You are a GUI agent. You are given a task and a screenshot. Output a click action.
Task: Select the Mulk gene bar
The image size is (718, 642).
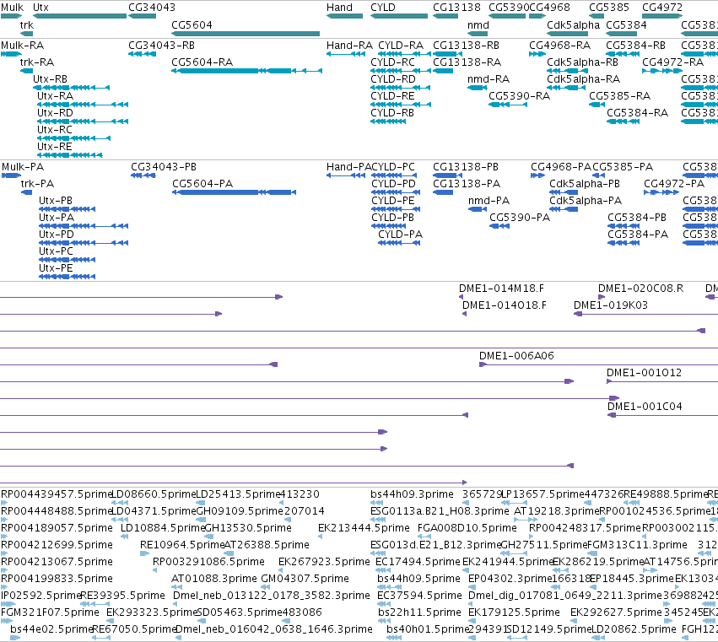pos(12,16)
